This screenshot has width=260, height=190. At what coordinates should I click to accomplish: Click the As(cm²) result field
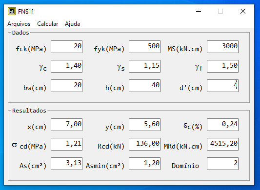click(66, 164)
